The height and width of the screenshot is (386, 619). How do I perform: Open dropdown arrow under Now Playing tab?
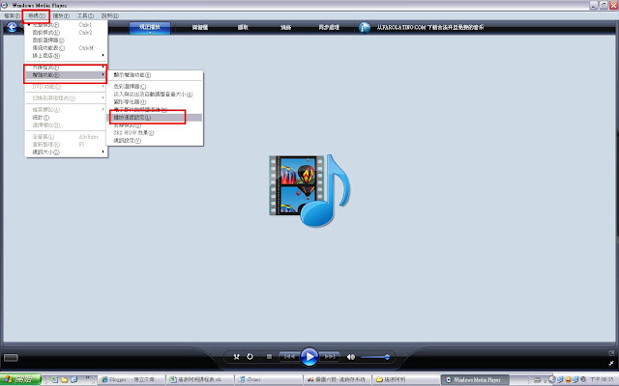pos(150,33)
